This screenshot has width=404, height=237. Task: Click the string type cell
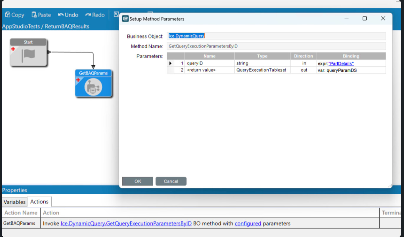pos(262,63)
